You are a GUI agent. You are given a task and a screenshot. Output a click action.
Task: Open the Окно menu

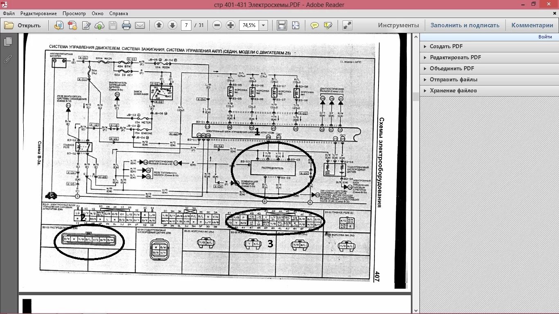pyautogui.click(x=97, y=13)
